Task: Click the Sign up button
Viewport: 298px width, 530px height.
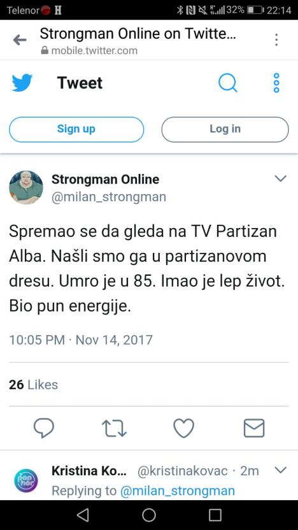Action: (76, 129)
